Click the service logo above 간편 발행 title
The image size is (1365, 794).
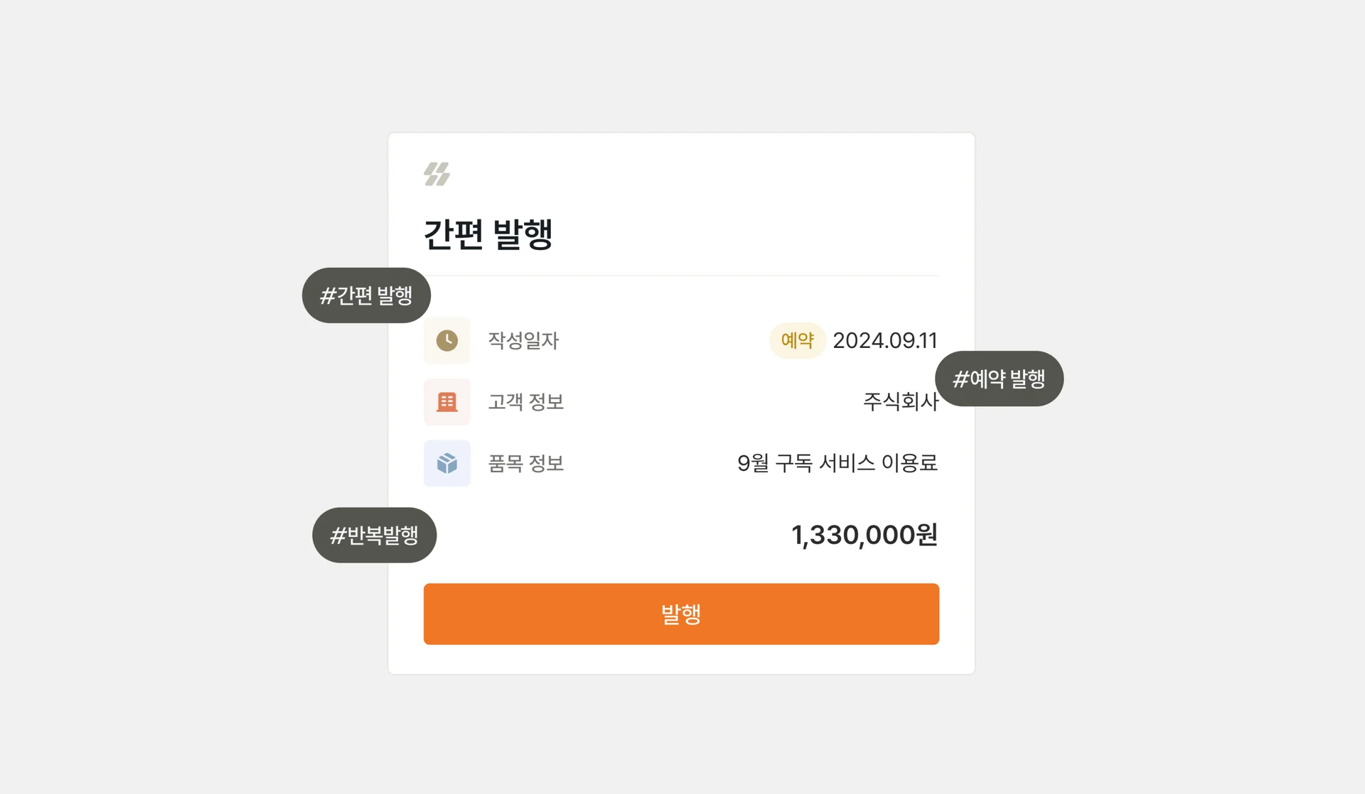coord(437,173)
